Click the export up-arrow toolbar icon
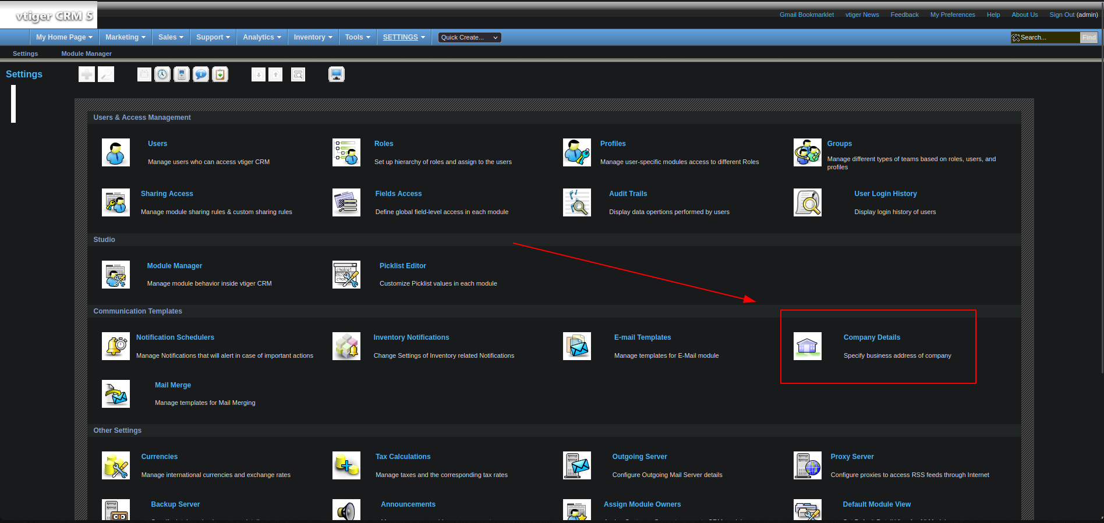This screenshot has height=523, width=1104. (x=275, y=74)
